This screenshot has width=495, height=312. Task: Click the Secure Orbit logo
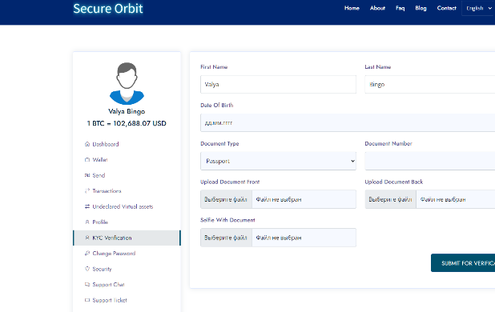point(108,9)
